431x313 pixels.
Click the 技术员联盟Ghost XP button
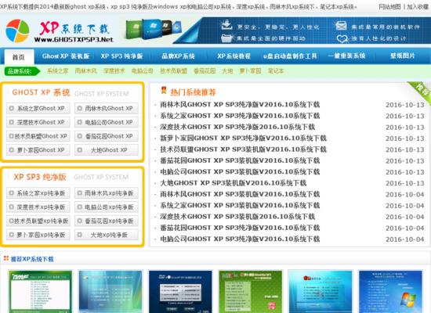[38, 136]
